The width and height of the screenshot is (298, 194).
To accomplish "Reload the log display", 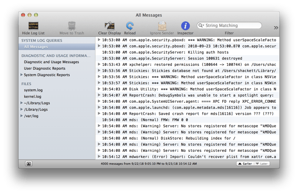I will [x=130, y=26].
